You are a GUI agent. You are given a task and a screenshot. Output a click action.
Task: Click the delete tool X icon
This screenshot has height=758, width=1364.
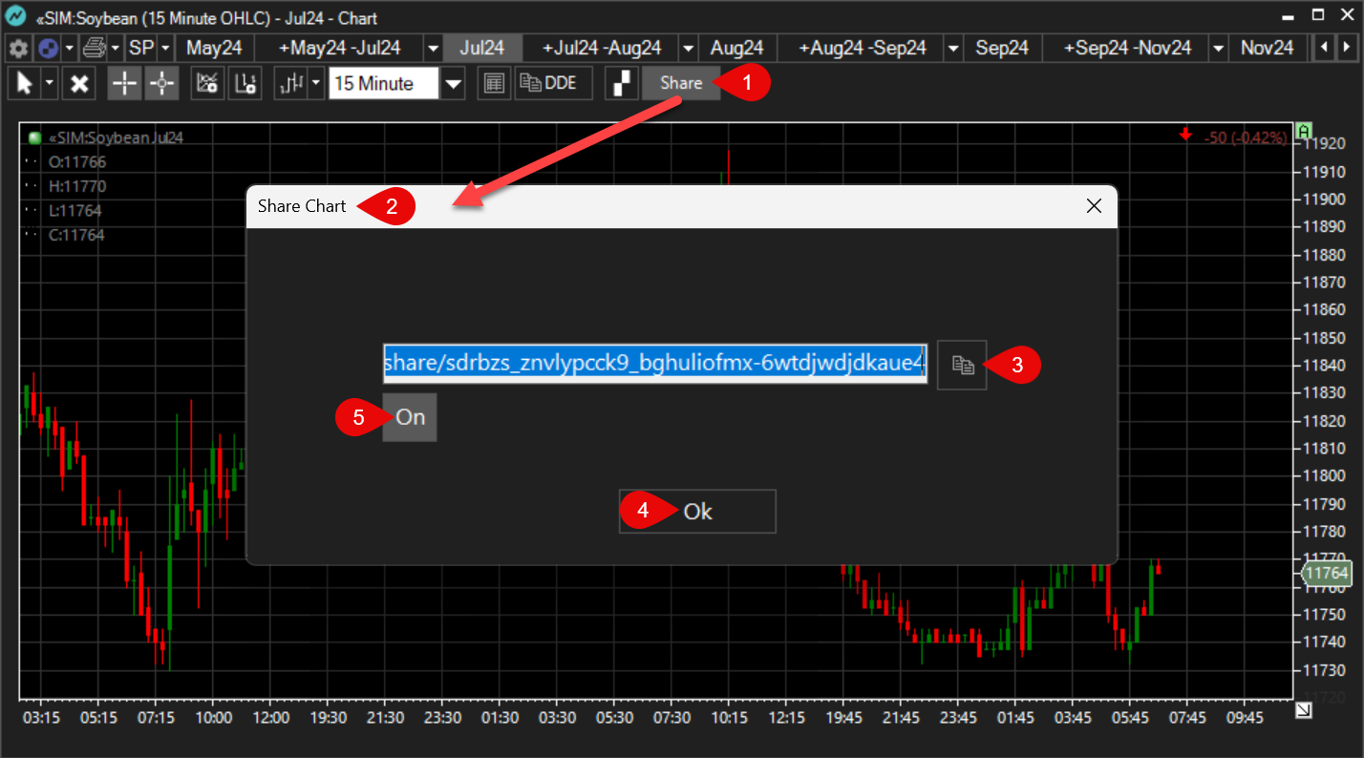coord(78,83)
